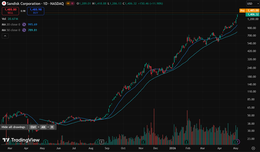Click the green '1,406.32' last price label
The image size is (260, 152).
coord(253,15)
